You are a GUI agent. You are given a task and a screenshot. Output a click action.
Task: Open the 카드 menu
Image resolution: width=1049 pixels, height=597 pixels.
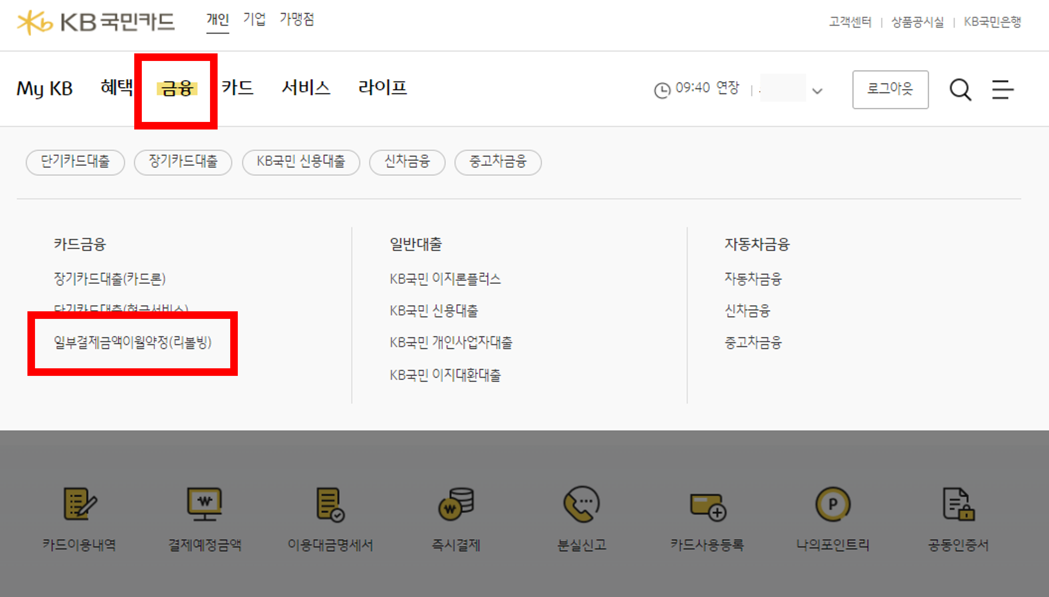click(x=237, y=88)
